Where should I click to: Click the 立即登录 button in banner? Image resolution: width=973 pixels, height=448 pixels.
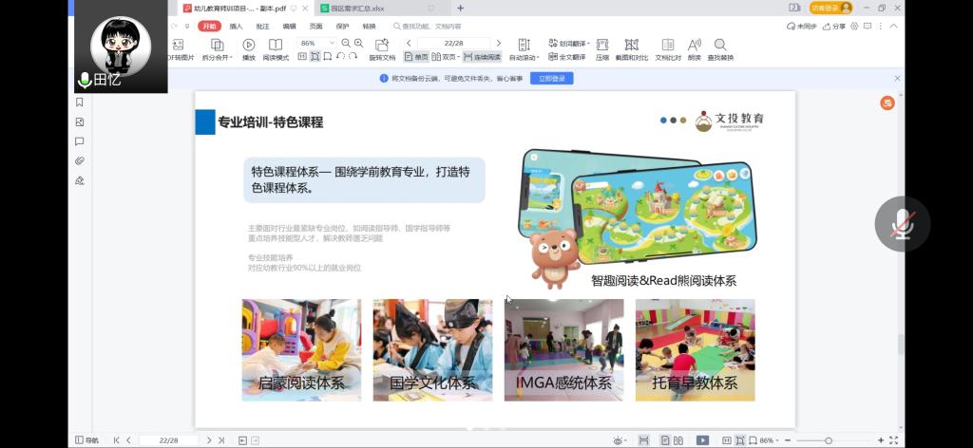point(551,79)
